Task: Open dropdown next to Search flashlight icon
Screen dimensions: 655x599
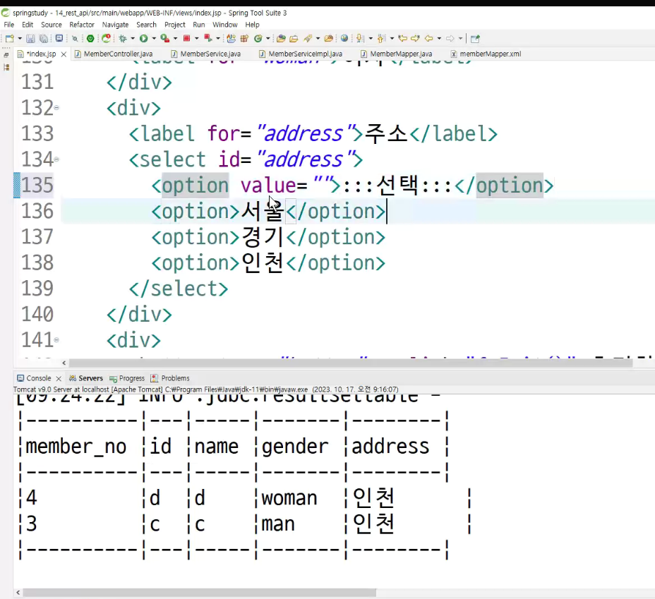Action: coord(318,38)
